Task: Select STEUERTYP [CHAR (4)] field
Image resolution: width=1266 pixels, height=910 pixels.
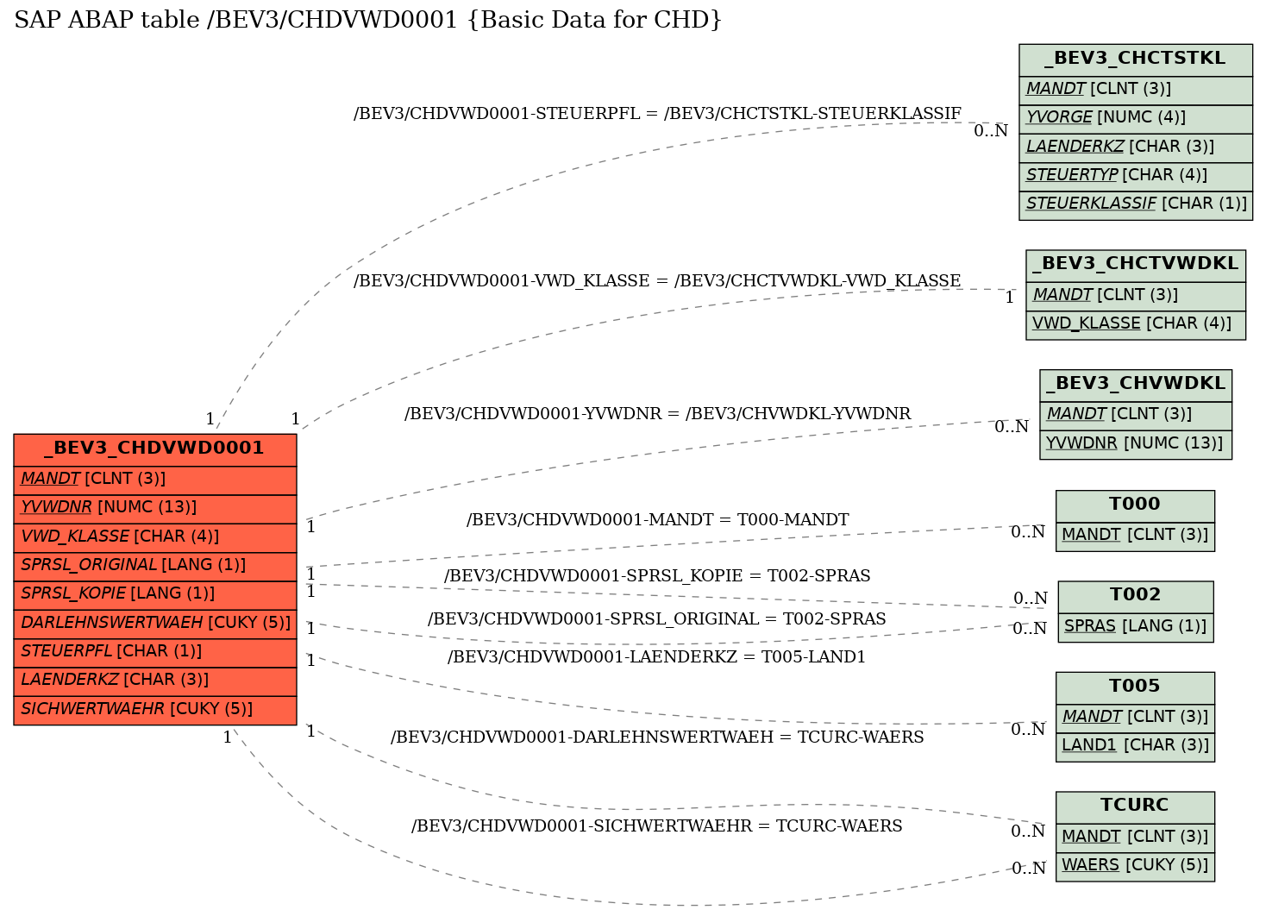Action: click(1135, 176)
